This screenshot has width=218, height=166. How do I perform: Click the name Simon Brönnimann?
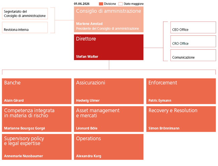coord(164,128)
